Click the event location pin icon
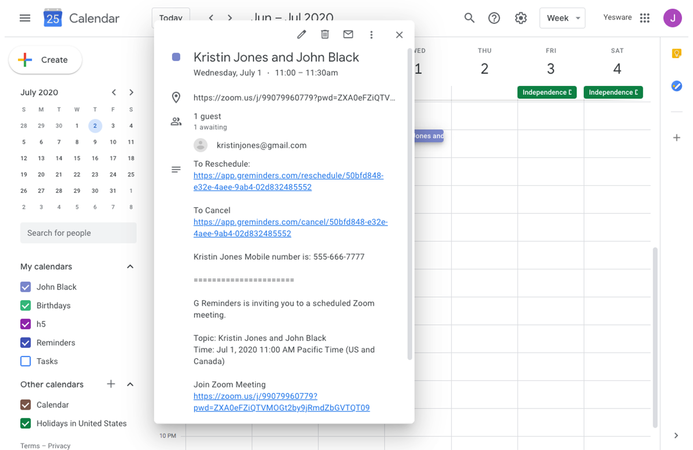Screen dimensions: 693x450 (x=176, y=97)
